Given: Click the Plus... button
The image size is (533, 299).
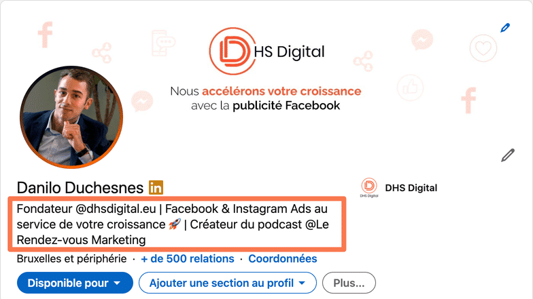Looking at the screenshot, I should point(349,283).
